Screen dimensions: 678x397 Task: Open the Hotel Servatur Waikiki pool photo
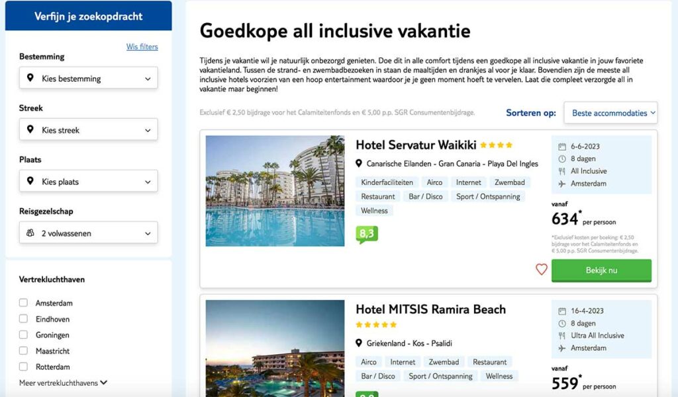coord(275,191)
